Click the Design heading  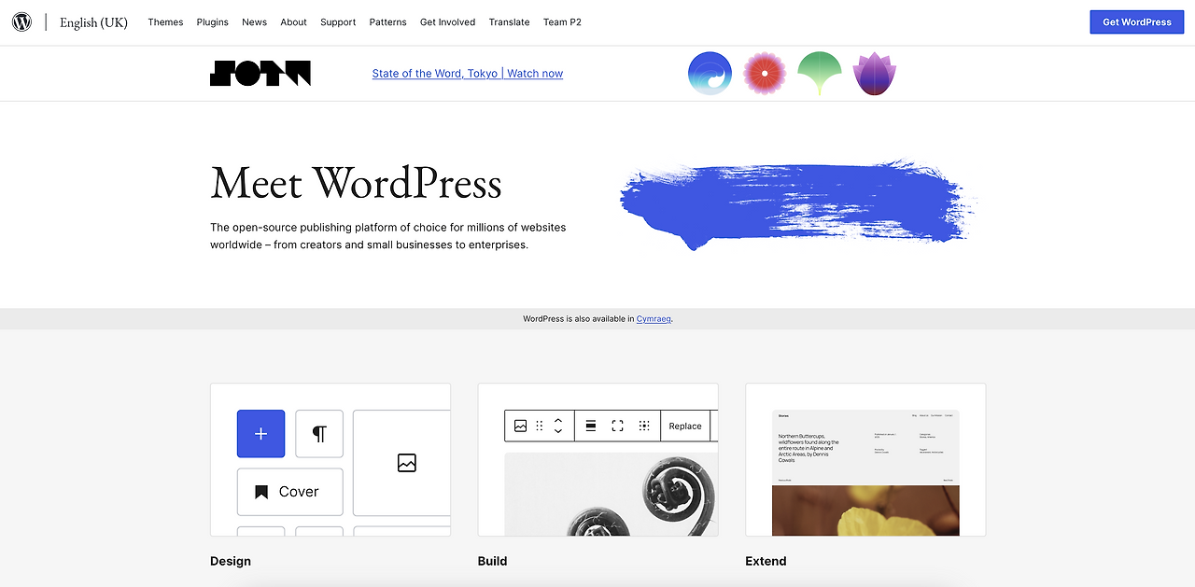click(x=231, y=561)
